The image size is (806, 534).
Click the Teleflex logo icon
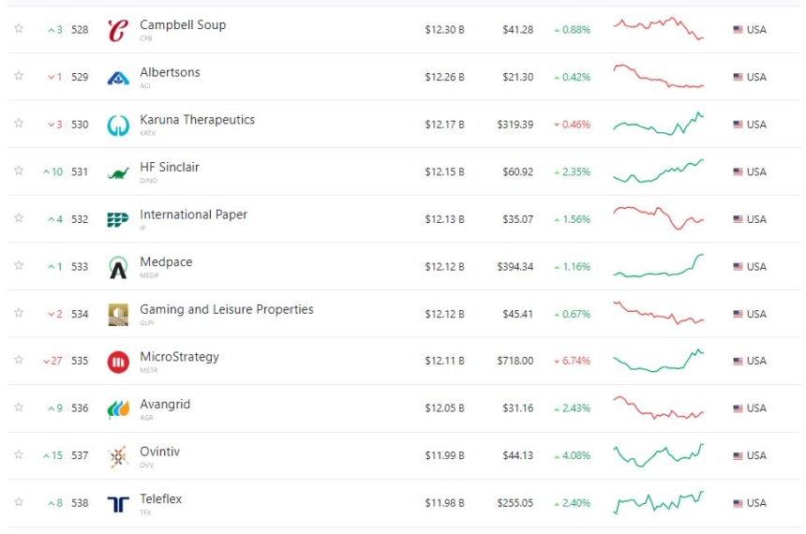118,504
